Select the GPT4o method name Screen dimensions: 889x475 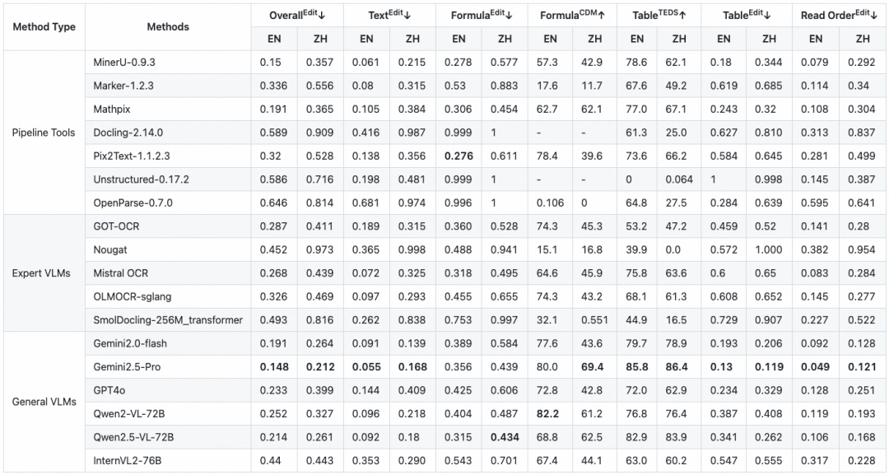(x=109, y=390)
